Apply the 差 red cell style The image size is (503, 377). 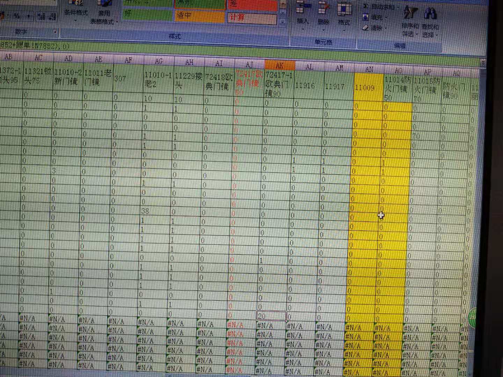pyautogui.click(x=252, y=5)
